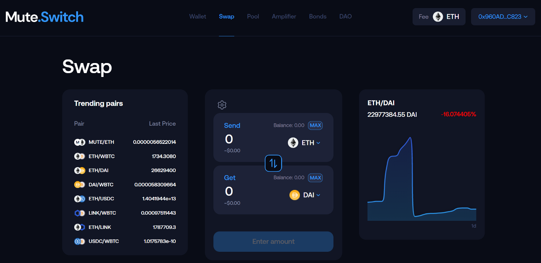Click the ETH/DAI pair icon in list

(x=80, y=171)
